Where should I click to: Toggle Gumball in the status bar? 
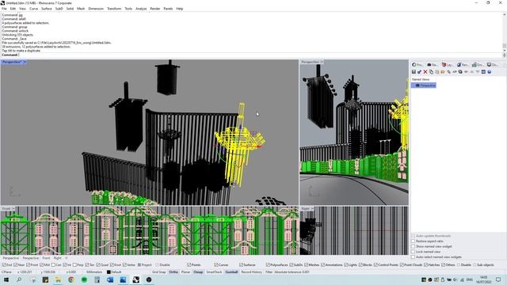(x=231, y=272)
